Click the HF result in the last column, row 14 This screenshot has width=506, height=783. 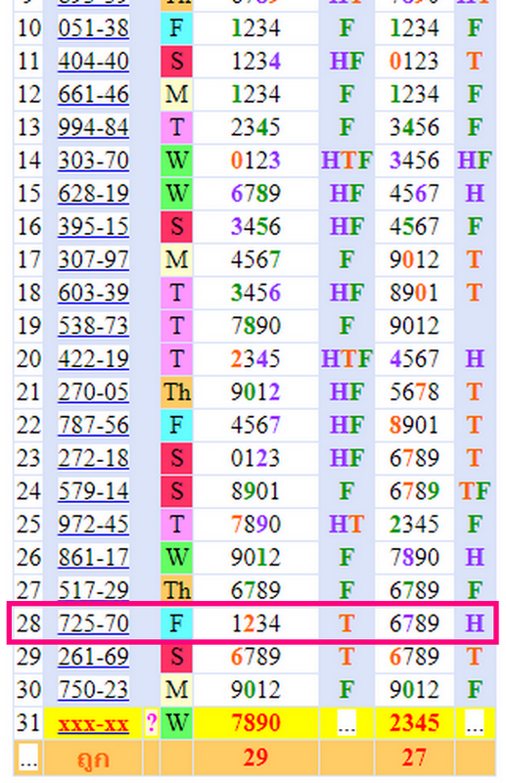tap(475, 161)
